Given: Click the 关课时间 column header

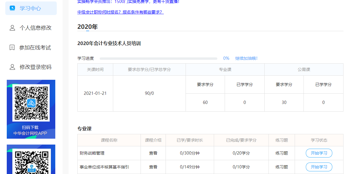Looking at the screenshot, I should click(95, 69).
